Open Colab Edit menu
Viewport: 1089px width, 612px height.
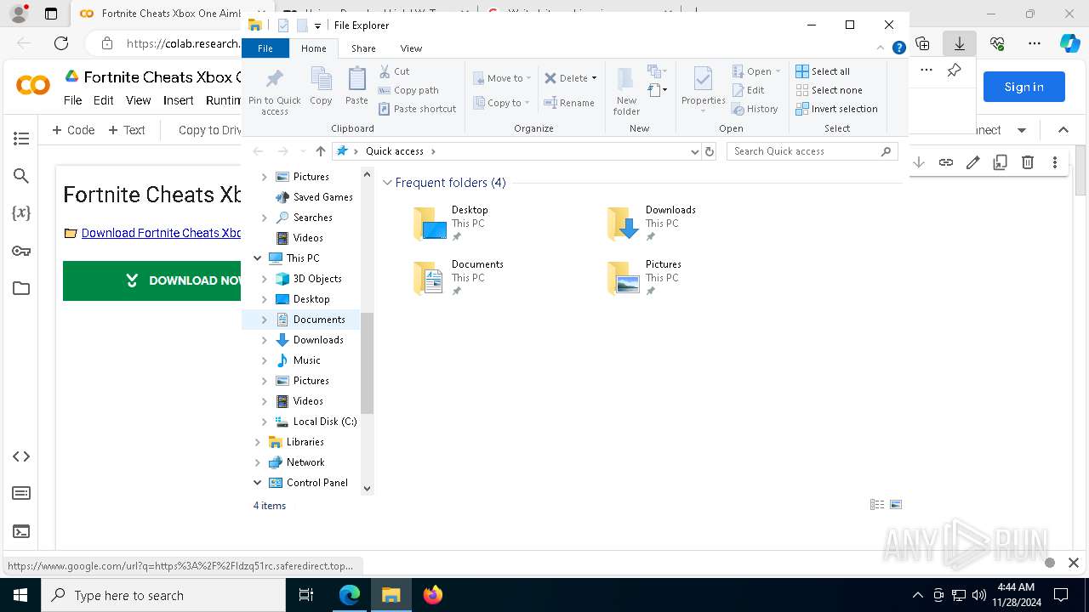coord(103,100)
